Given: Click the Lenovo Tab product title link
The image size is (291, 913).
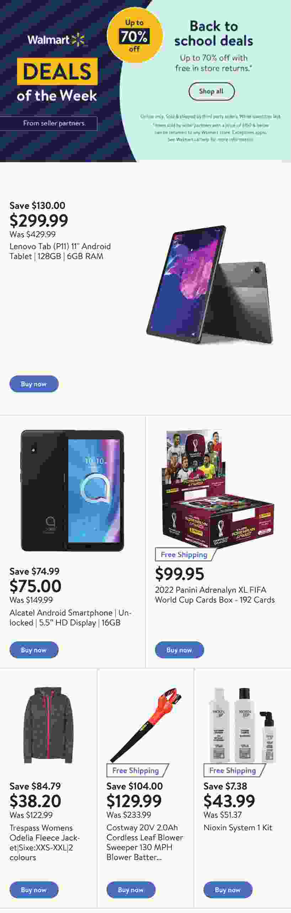Looking at the screenshot, I should (60, 251).
